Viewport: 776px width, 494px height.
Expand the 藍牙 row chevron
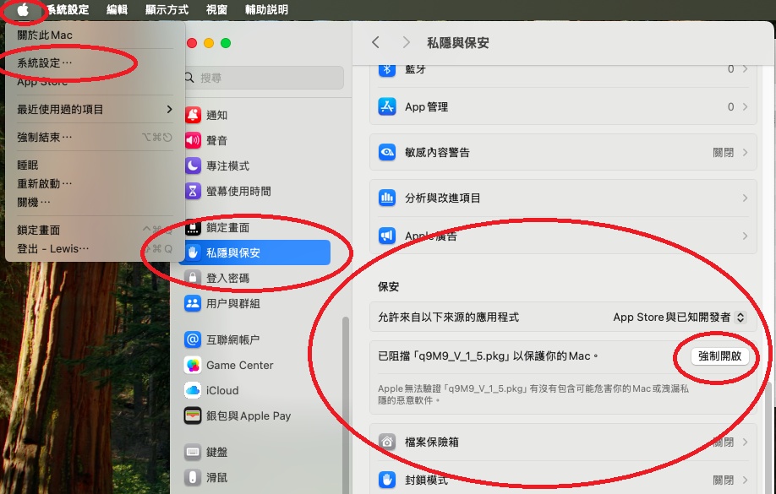coord(745,69)
